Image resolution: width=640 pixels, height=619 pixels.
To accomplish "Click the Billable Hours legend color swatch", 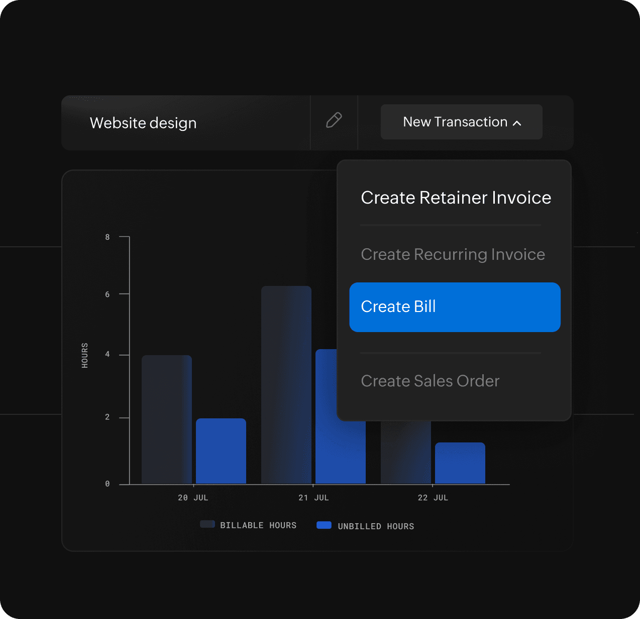I will (207, 524).
